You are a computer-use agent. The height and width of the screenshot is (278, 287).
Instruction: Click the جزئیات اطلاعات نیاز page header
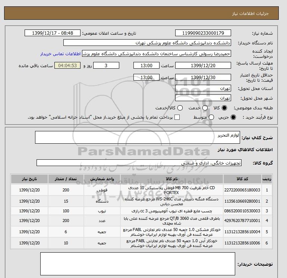click(250, 13)
